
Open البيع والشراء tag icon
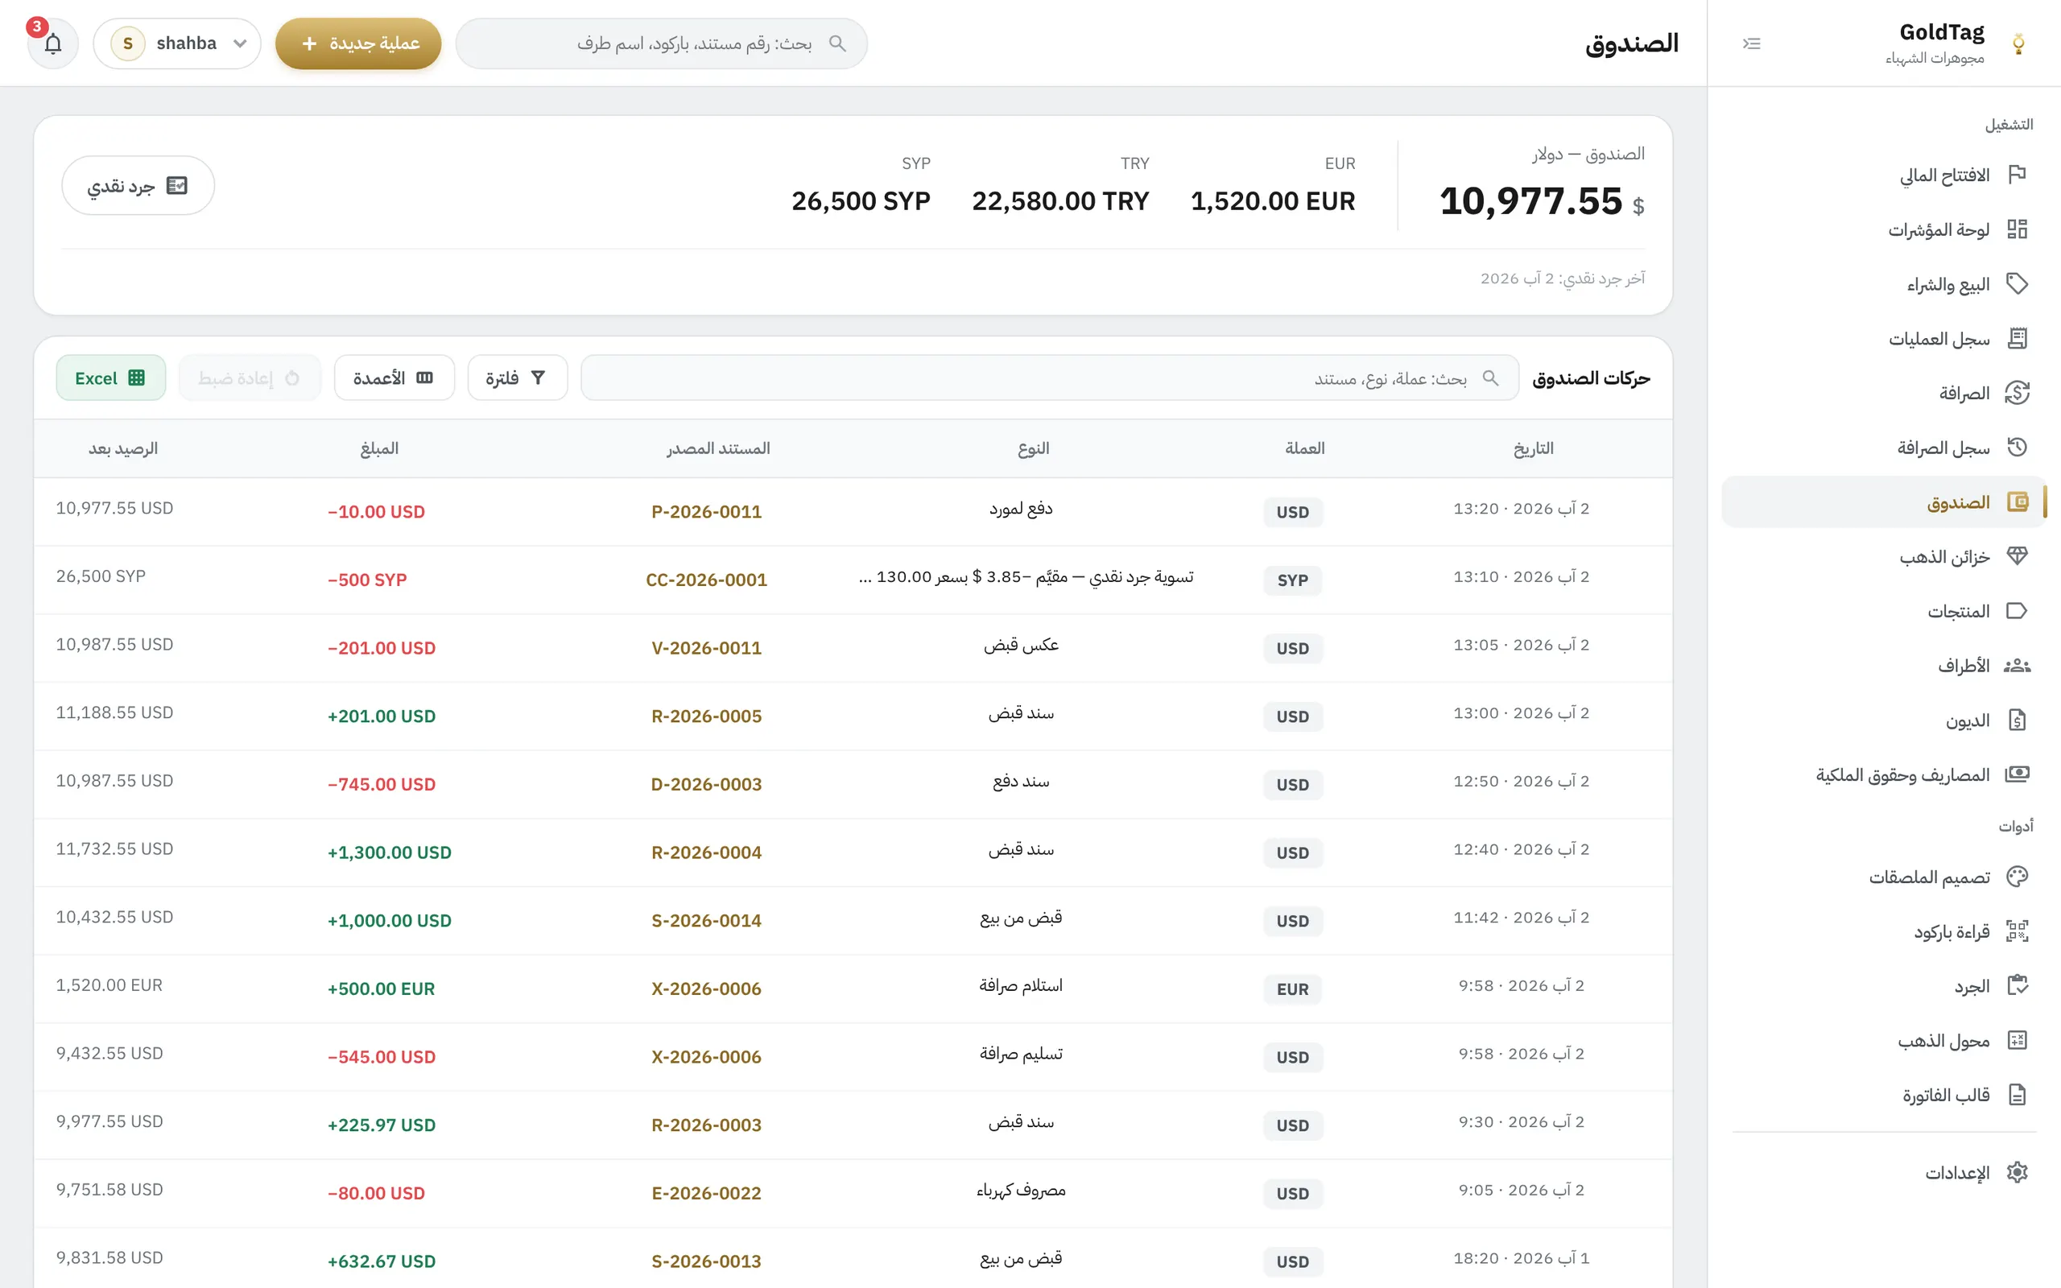[x=2017, y=283]
